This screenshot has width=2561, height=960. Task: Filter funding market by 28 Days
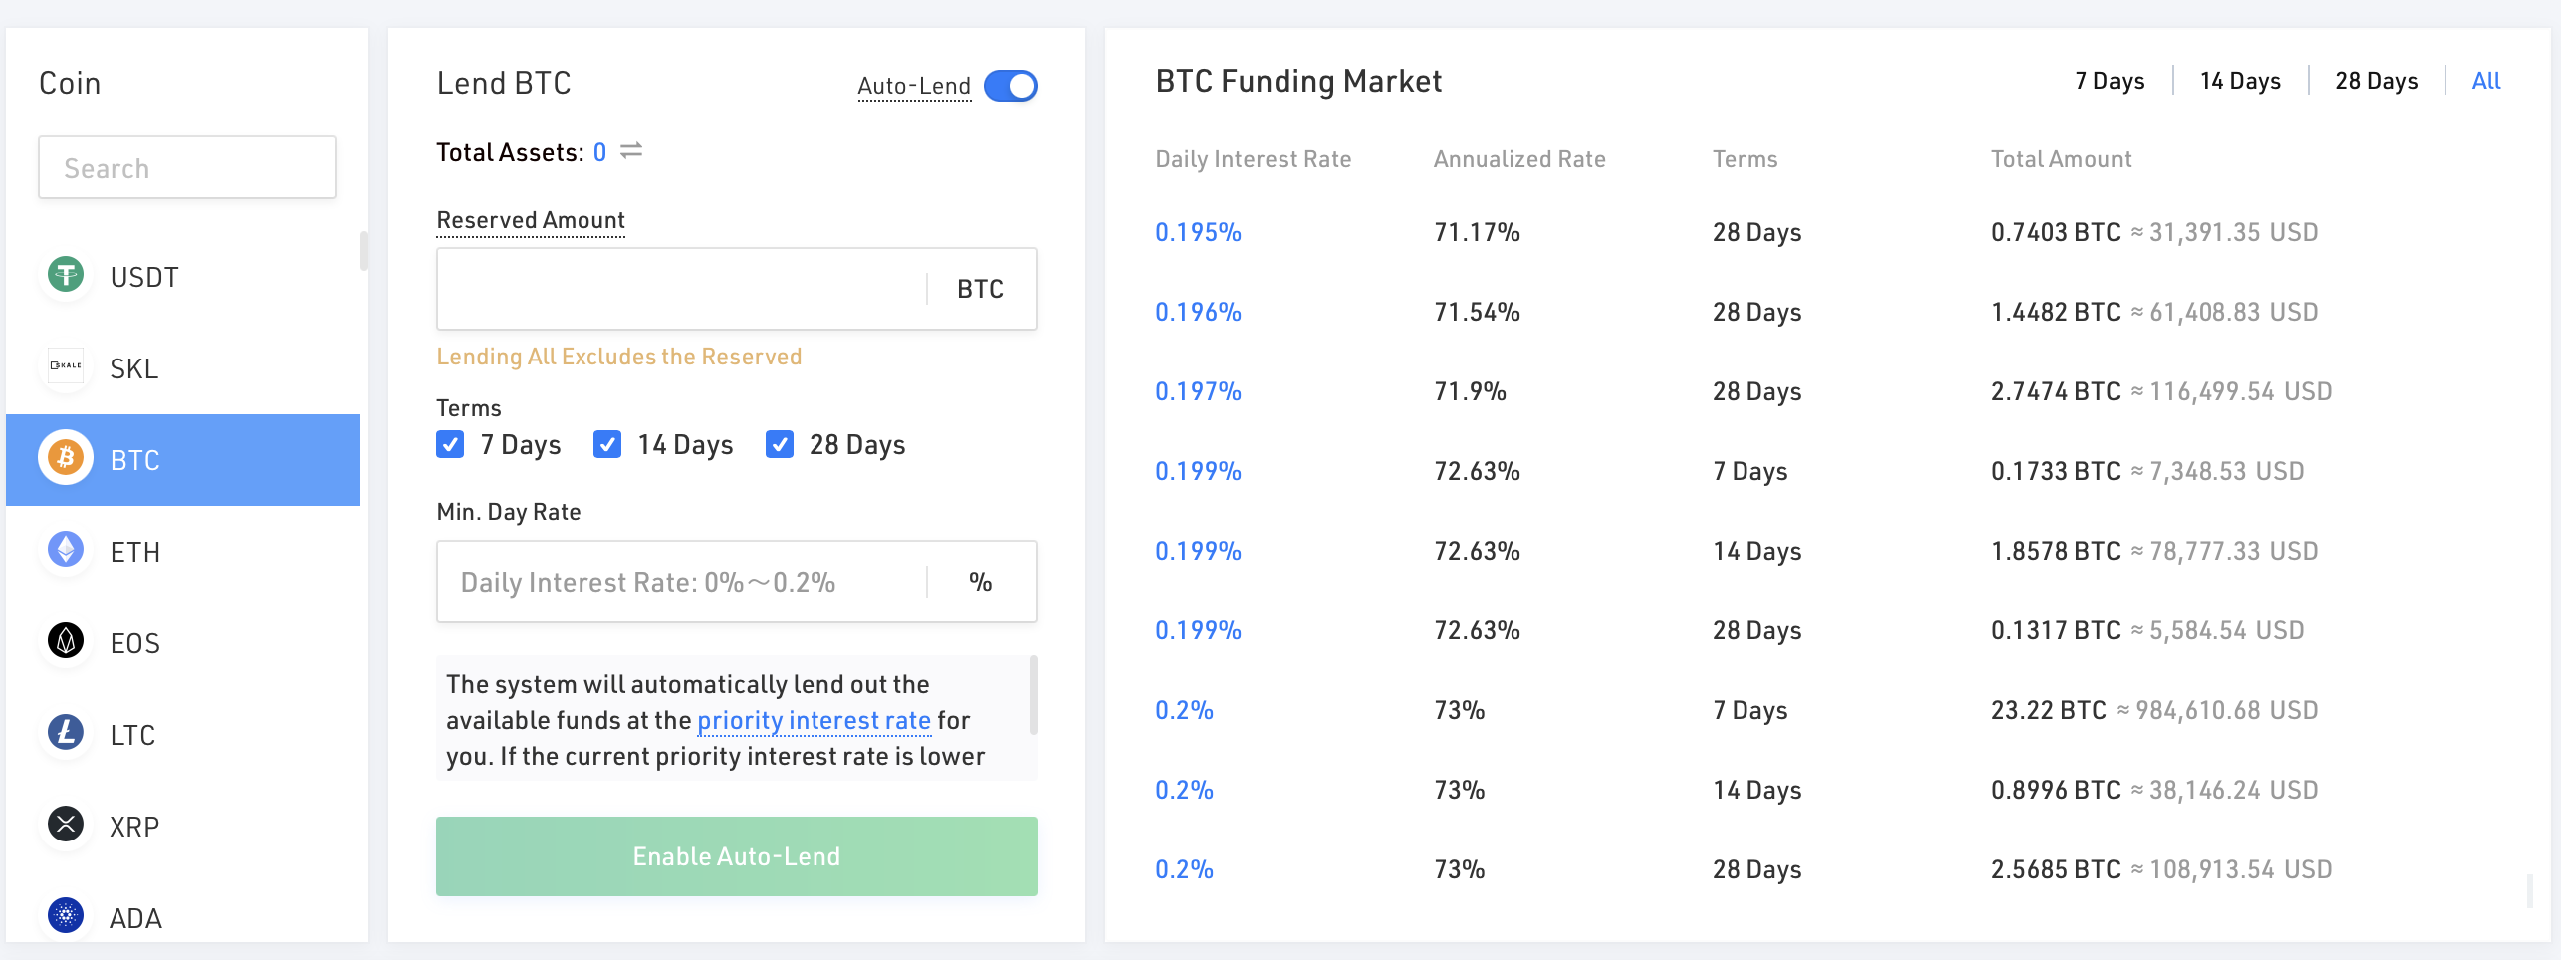coord(2376,81)
